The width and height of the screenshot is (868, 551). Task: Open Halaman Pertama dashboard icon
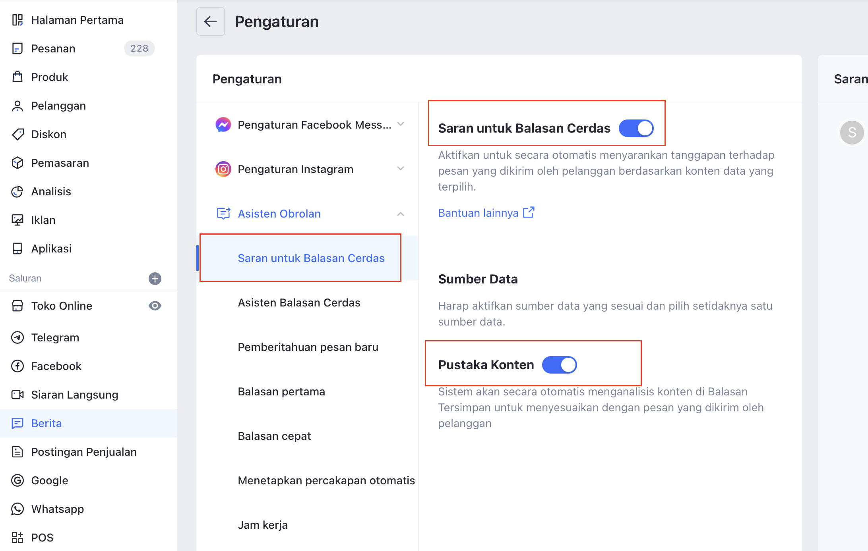(x=17, y=20)
